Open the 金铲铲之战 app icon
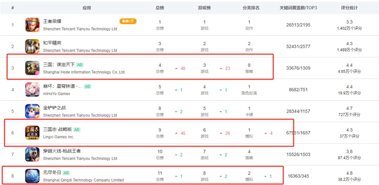 pyautogui.click(x=32, y=111)
